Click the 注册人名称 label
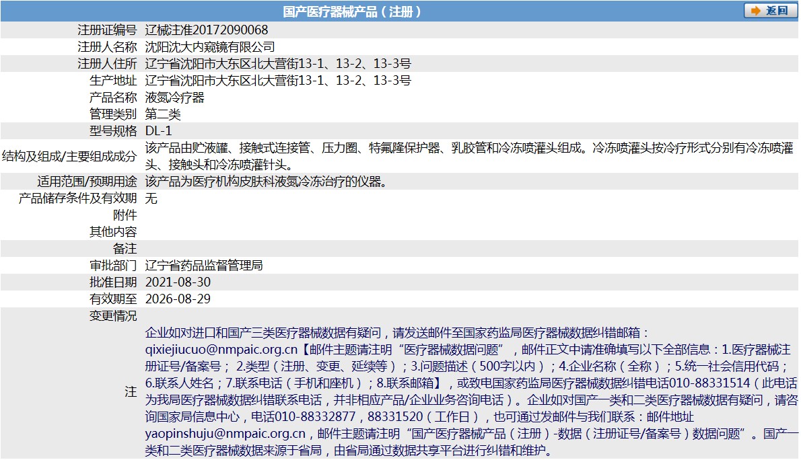This screenshot has height=460, width=801. [107, 47]
